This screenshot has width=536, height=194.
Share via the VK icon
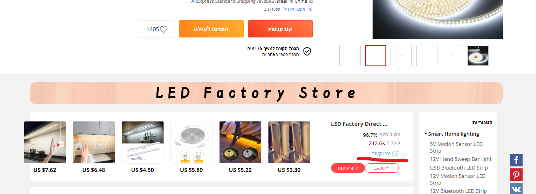click(x=516, y=188)
